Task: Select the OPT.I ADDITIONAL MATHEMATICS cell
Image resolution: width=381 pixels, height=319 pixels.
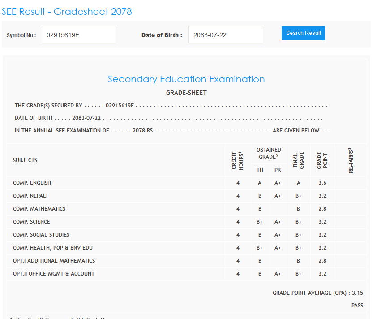Action: pos(54,261)
